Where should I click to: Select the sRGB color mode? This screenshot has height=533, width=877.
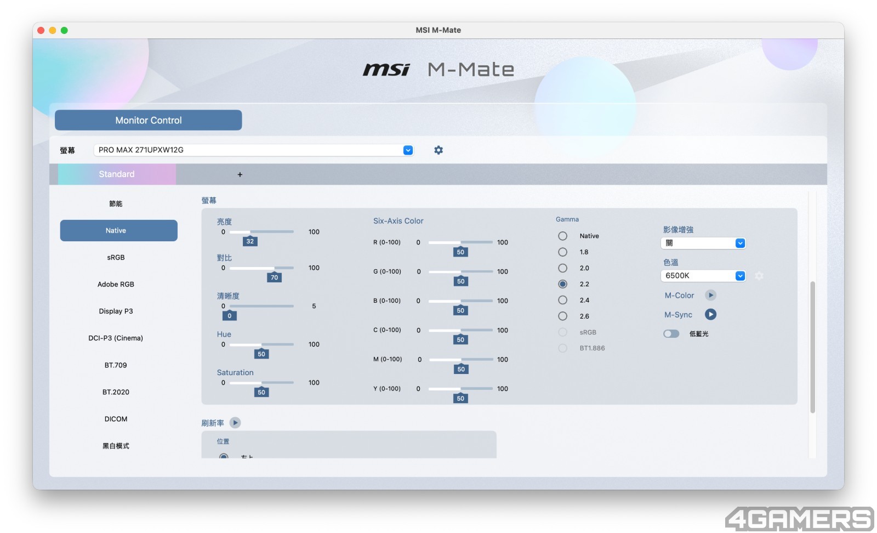116,257
